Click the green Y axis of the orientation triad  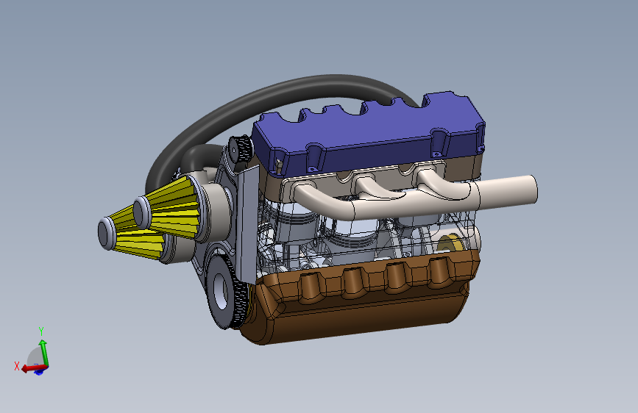tap(44, 353)
